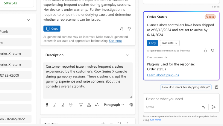Open the Paragraph style dropdown

tap(114, 105)
